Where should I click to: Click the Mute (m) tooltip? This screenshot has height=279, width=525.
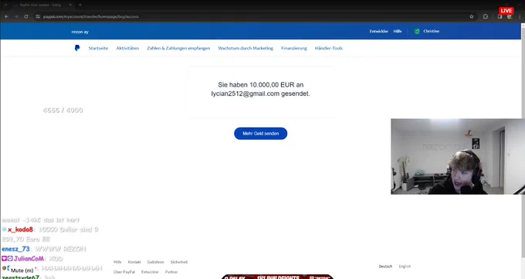coord(22,270)
